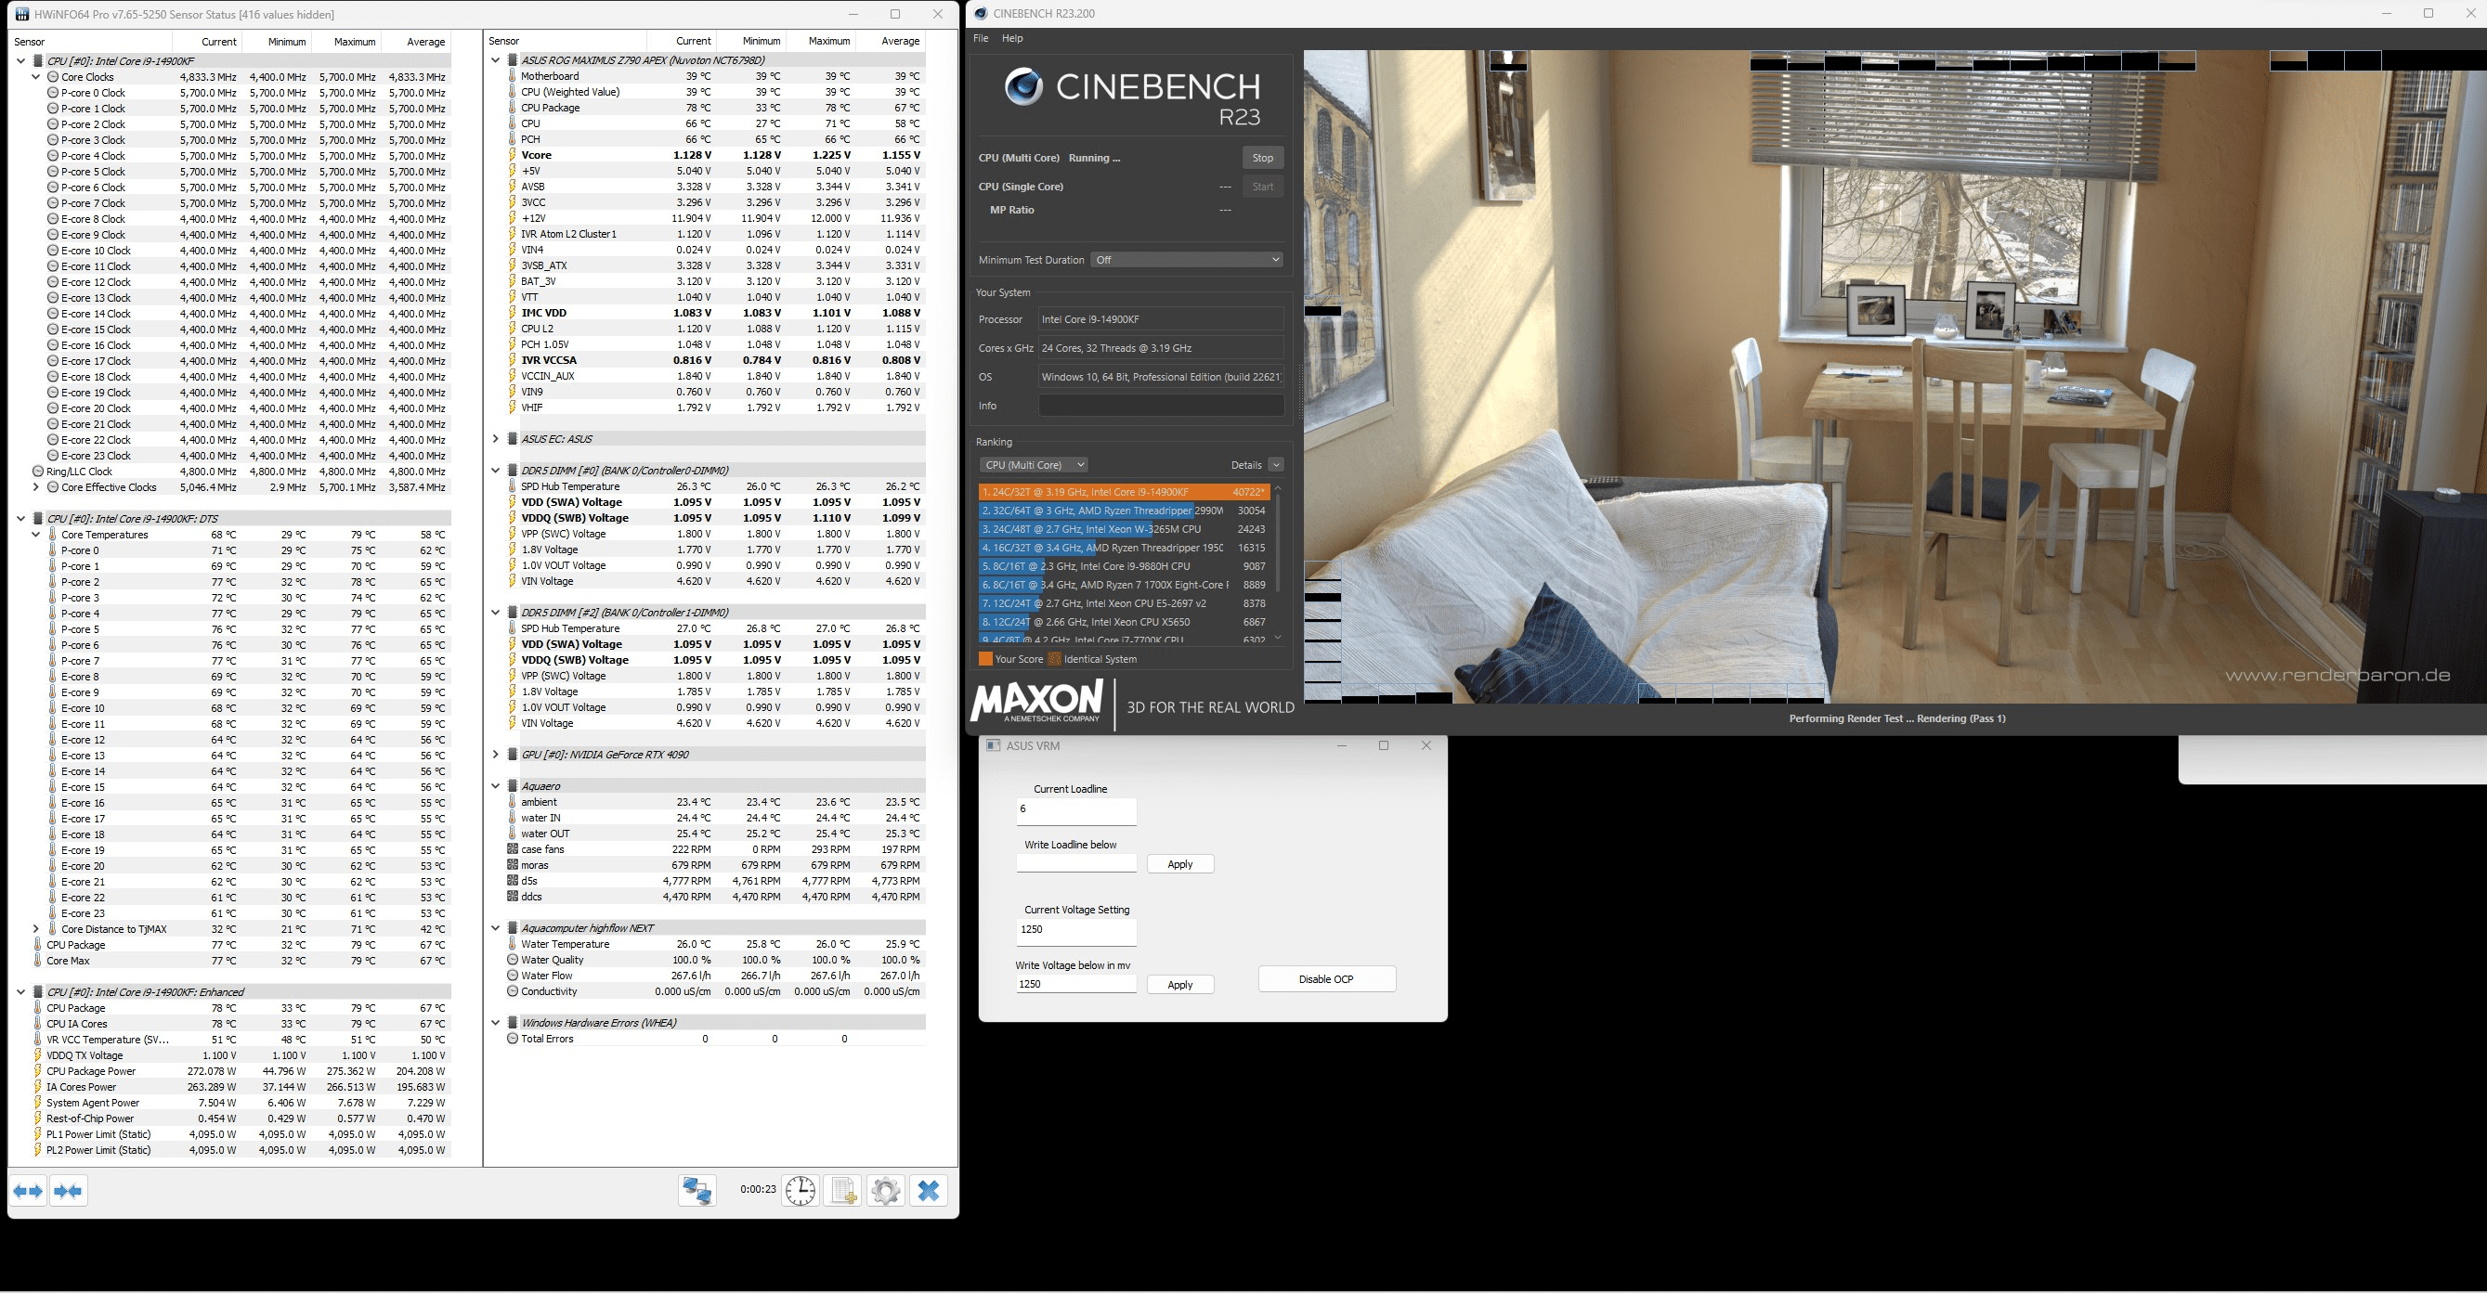Collapse the Windows Hardware Errors (WHEA) group

point(495,1023)
